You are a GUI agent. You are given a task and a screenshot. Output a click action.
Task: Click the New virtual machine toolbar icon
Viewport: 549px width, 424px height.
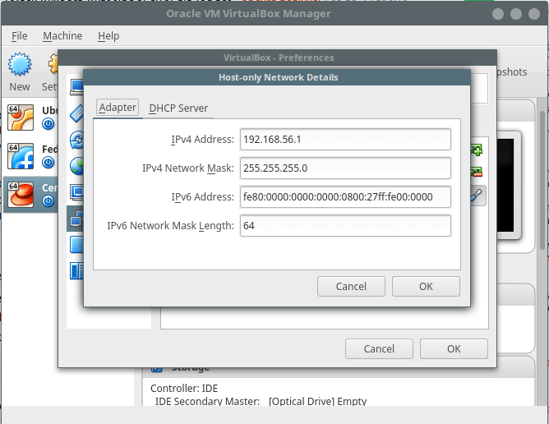pyautogui.click(x=20, y=64)
